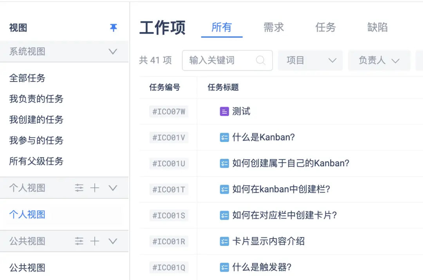Switch to the 缺陷 tab
This screenshot has width=423, height=280.
coord(378,27)
